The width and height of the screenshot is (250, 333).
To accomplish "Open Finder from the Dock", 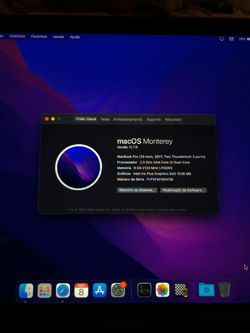I will click(26, 291).
